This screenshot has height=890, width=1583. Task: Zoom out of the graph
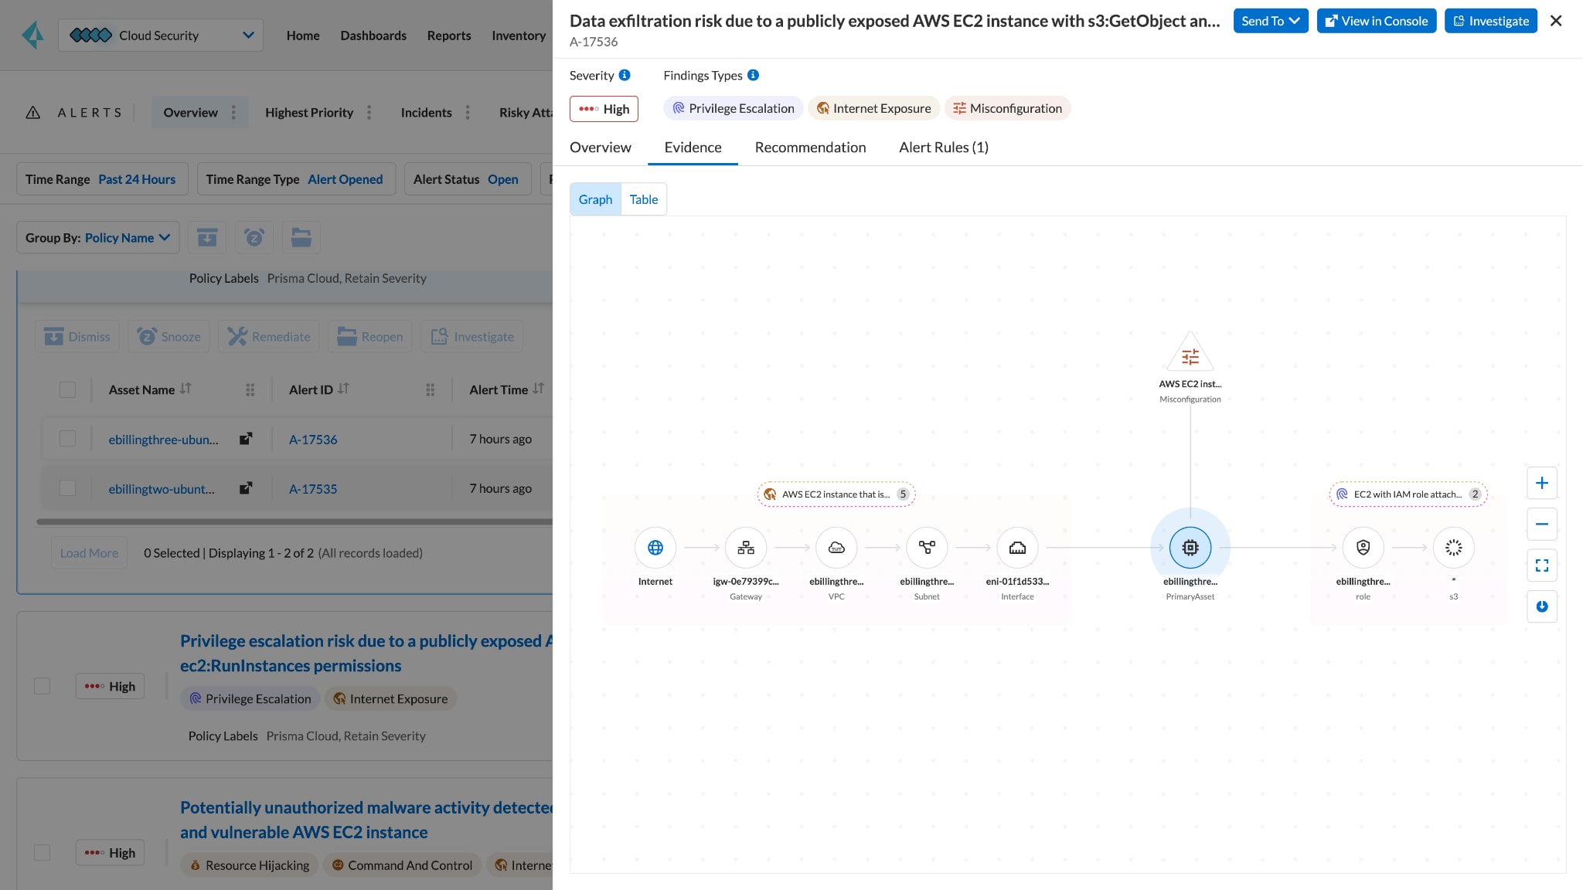coord(1541,524)
